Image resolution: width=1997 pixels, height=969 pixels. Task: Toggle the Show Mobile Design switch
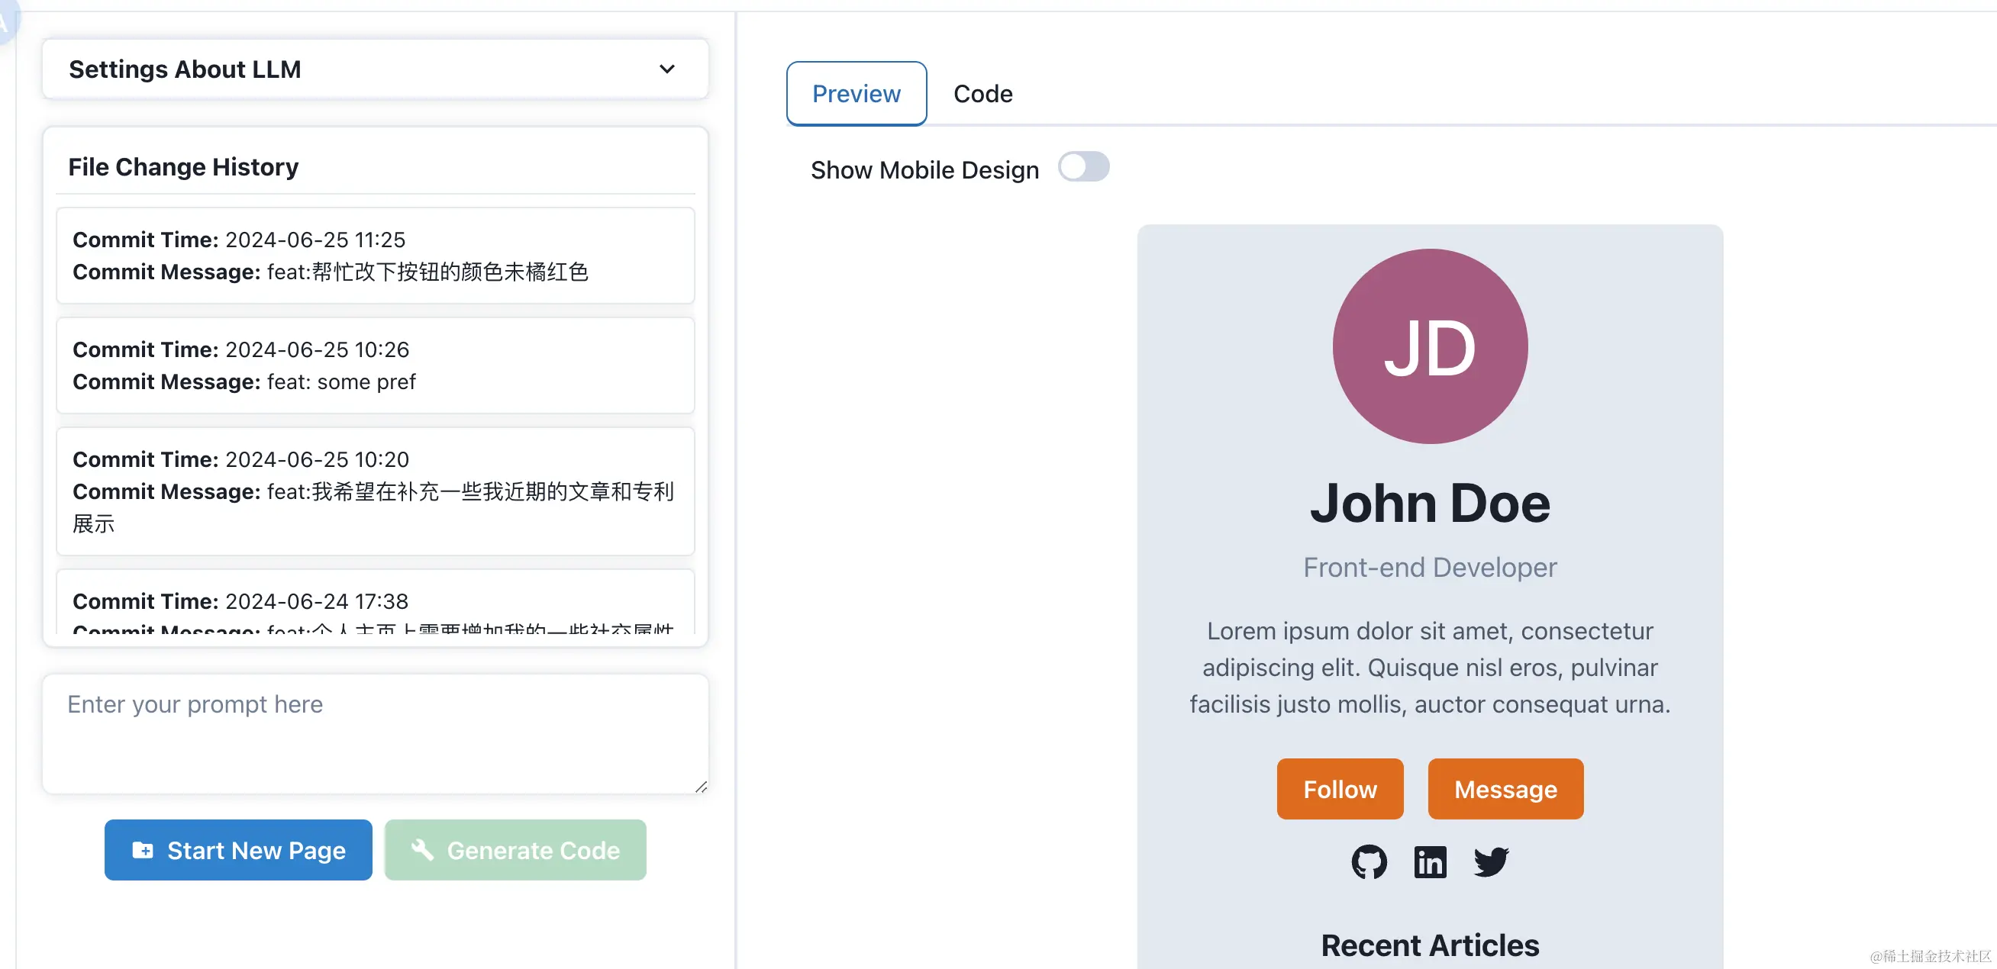[x=1084, y=167]
